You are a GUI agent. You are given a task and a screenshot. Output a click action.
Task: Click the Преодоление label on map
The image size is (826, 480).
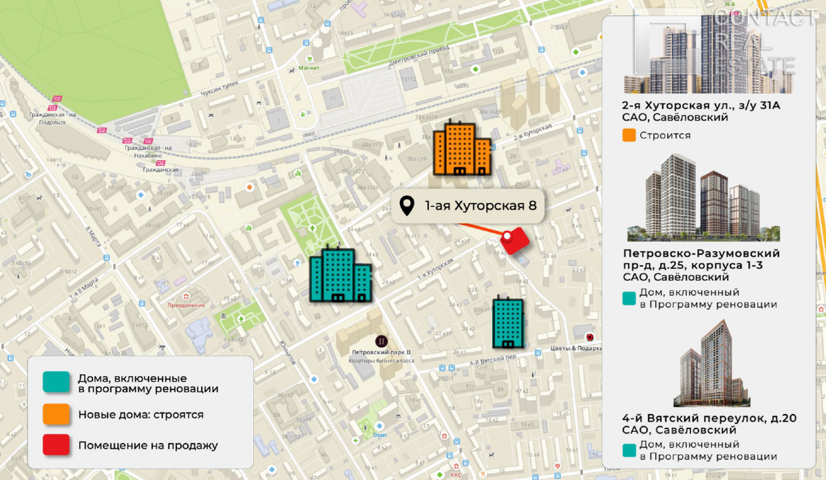[186, 305]
